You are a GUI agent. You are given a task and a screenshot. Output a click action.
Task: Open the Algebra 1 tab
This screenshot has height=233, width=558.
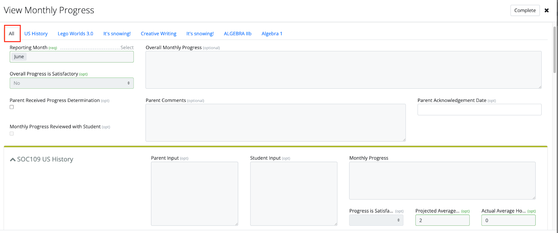point(272,34)
